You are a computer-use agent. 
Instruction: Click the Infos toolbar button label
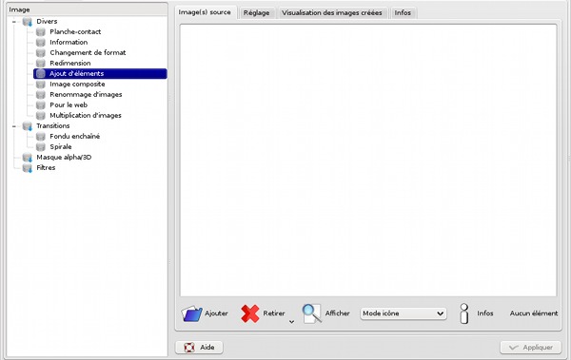(485, 313)
